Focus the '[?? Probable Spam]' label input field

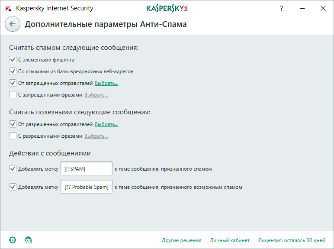(87, 187)
